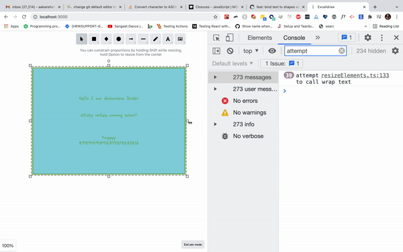Select the Diamond tool

tap(106, 39)
